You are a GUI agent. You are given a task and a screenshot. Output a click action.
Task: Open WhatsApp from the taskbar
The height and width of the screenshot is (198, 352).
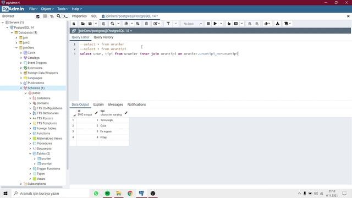[96, 193]
